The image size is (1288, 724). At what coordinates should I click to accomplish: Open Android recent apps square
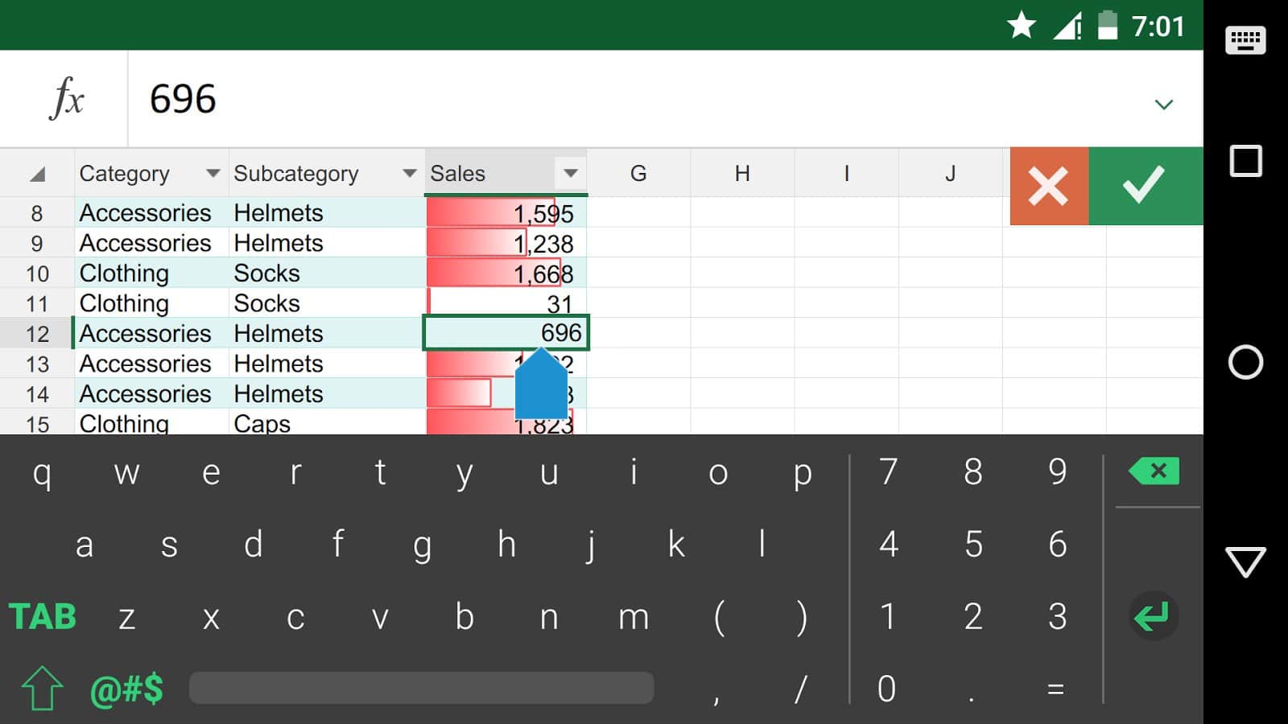point(1245,161)
